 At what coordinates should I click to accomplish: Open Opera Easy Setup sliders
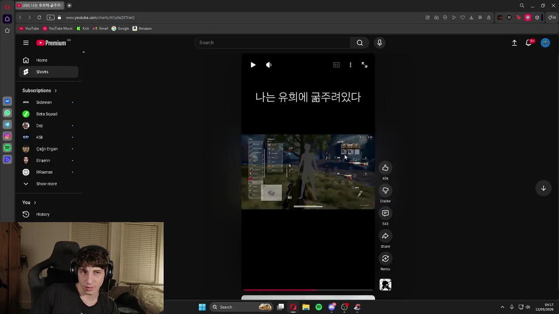point(480,17)
